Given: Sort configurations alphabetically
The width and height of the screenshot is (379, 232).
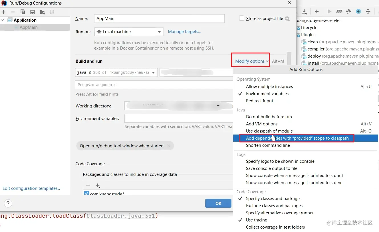Looking at the screenshot, I should click(52, 12).
